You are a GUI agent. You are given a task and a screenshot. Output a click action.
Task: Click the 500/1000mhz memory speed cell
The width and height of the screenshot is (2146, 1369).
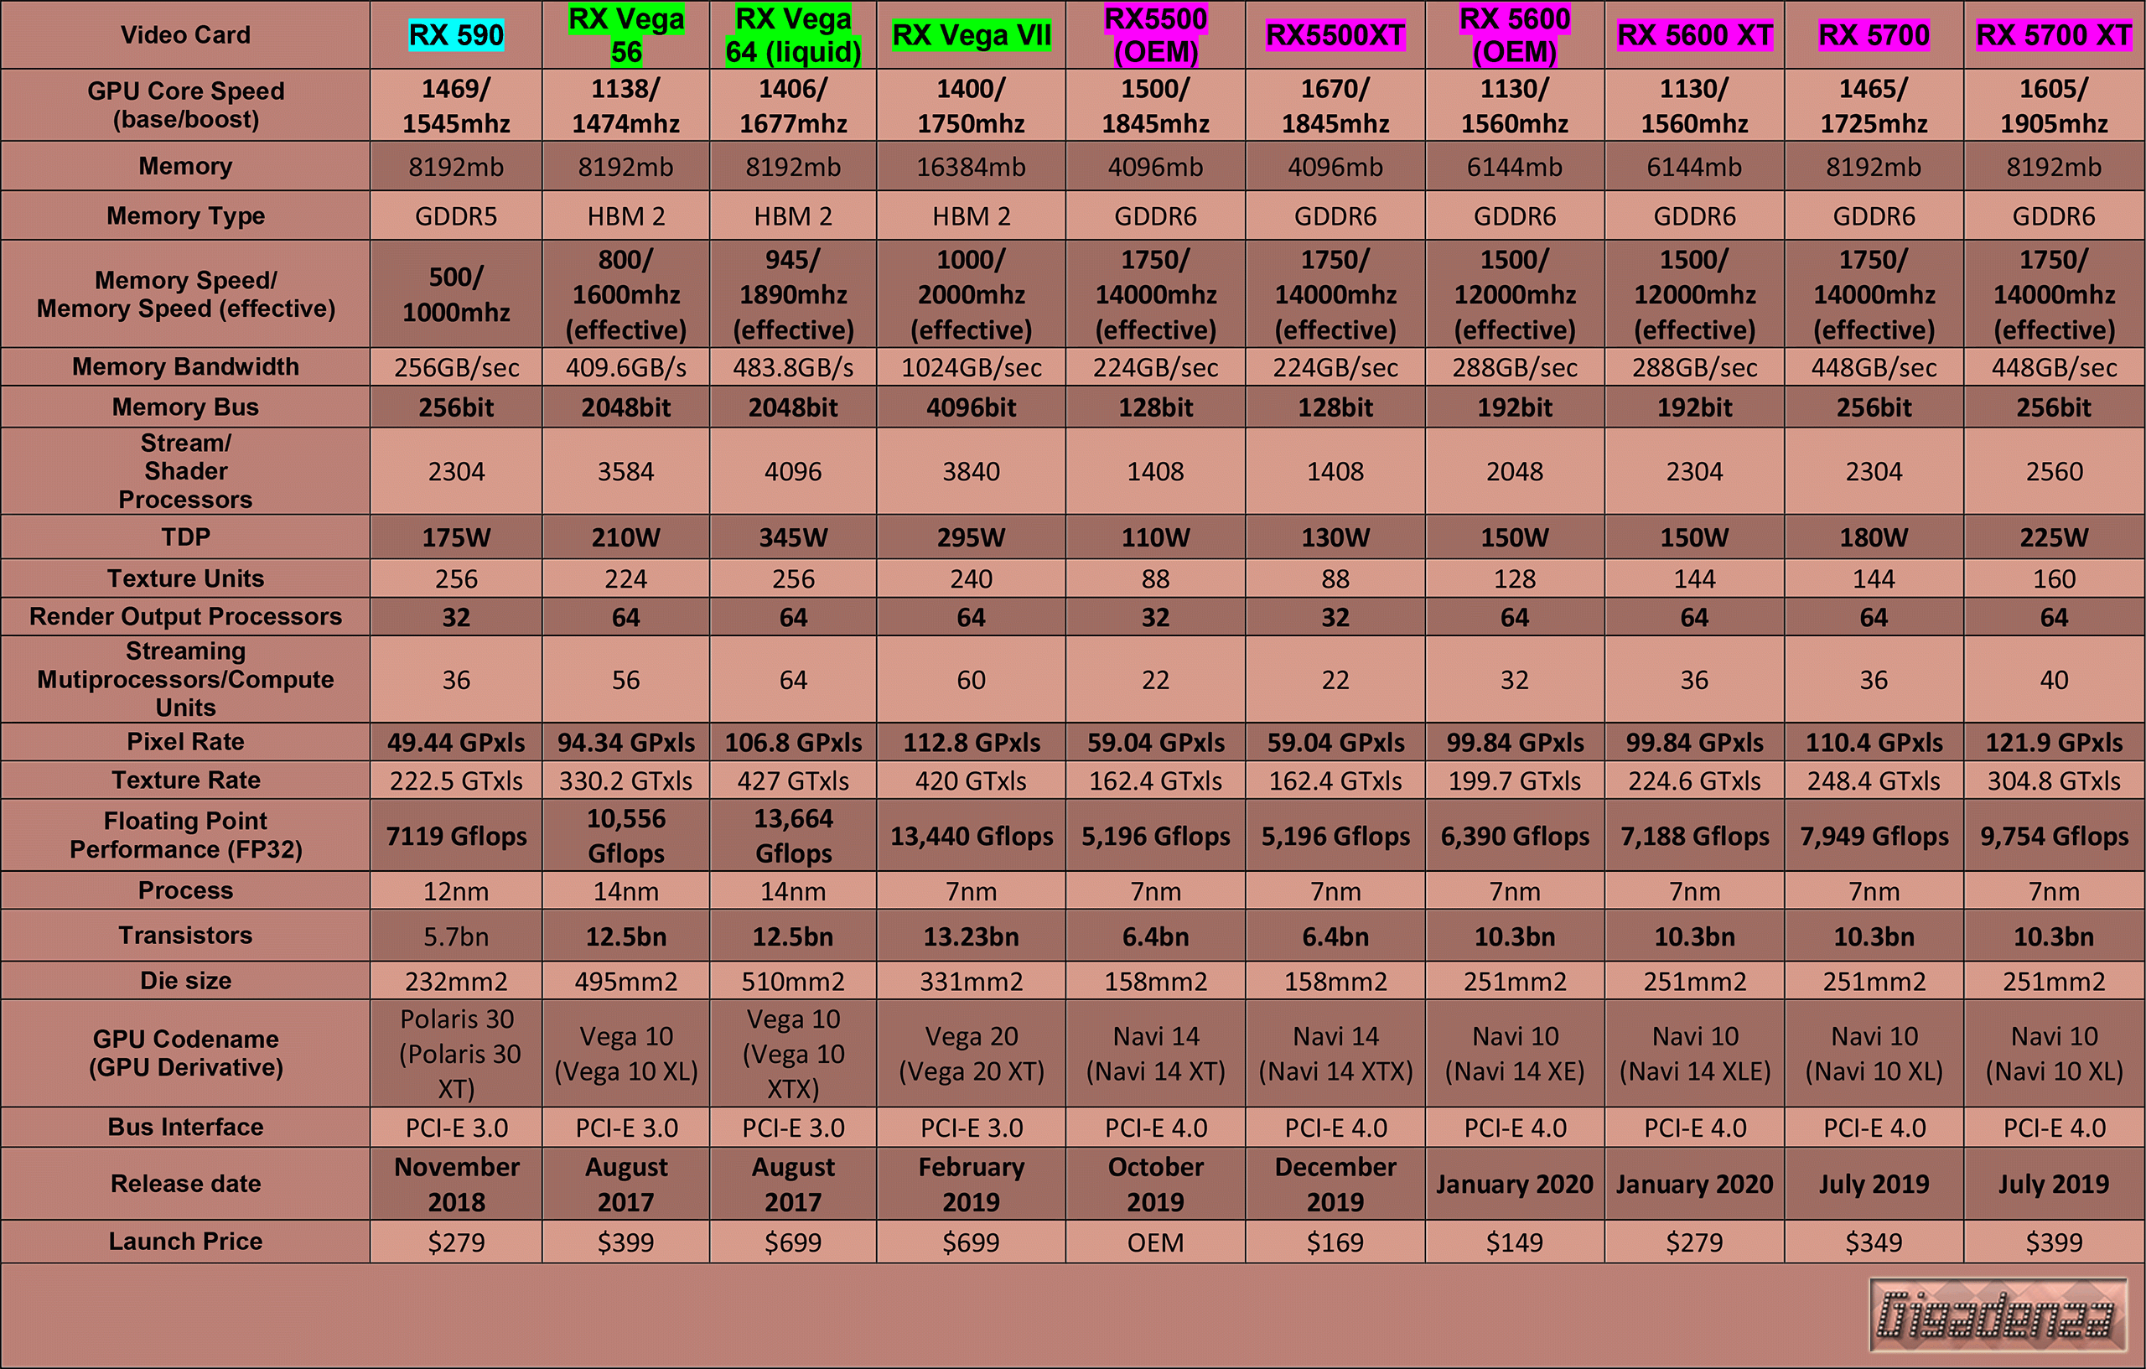[x=455, y=294]
